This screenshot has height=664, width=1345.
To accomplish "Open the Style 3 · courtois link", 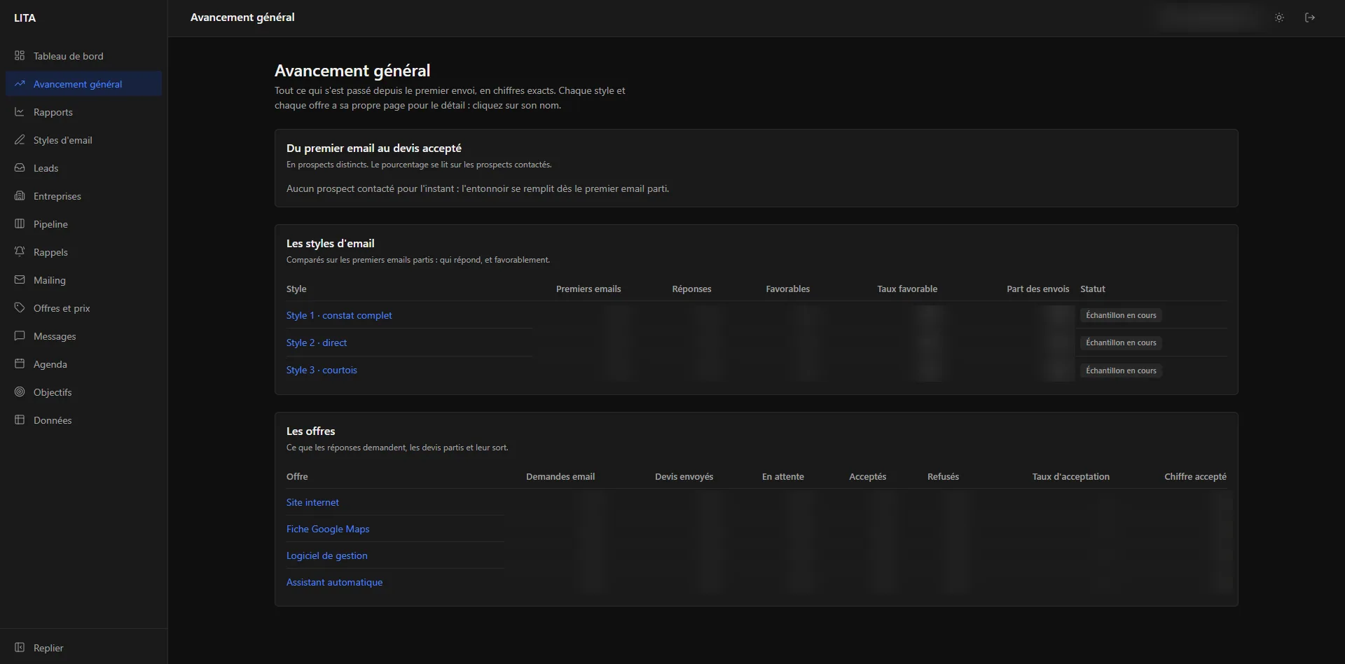I will pyautogui.click(x=322, y=370).
